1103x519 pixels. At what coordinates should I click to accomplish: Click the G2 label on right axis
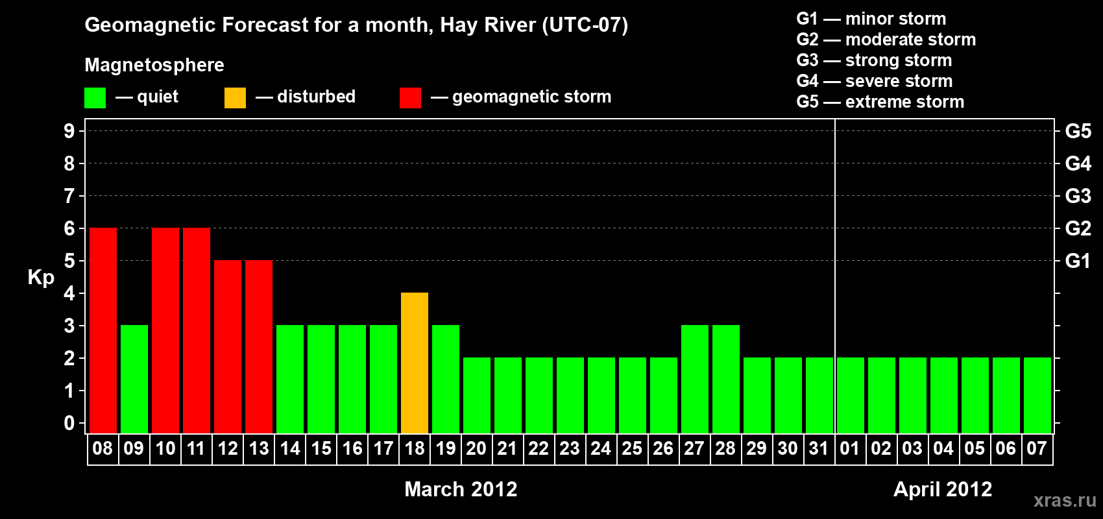(x=1078, y=228)
